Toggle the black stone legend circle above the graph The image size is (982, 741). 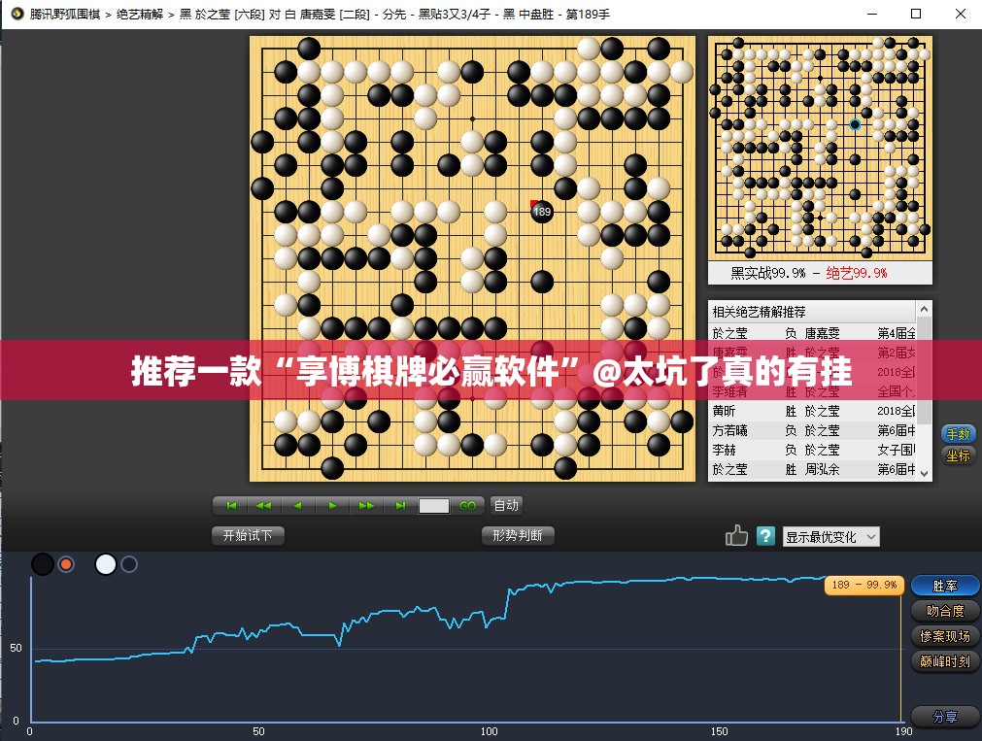[42, 563]
